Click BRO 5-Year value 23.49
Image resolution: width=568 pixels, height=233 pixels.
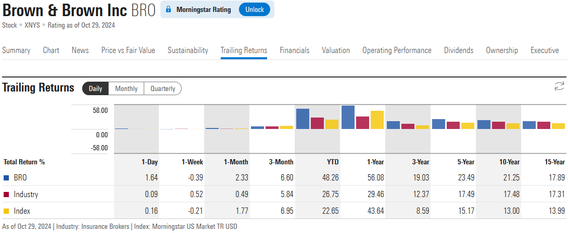(x=467, y=178)
